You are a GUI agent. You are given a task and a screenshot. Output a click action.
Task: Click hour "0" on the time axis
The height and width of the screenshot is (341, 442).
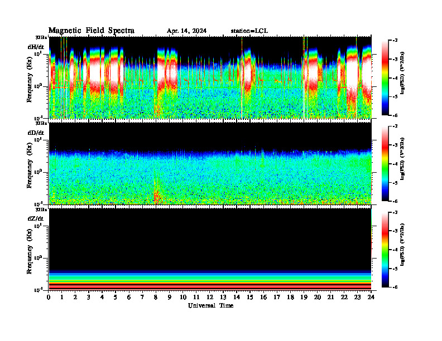pyautogui.click(x=49, y=297)
